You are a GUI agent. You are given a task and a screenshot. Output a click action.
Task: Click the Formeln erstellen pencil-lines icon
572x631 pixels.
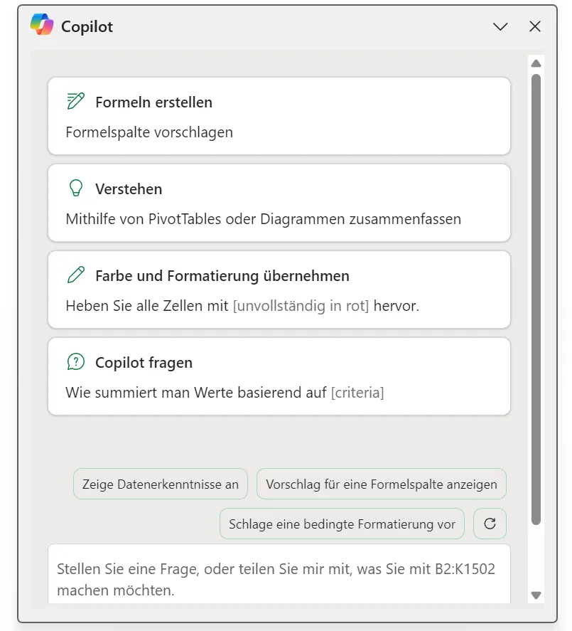pos(75,101)
